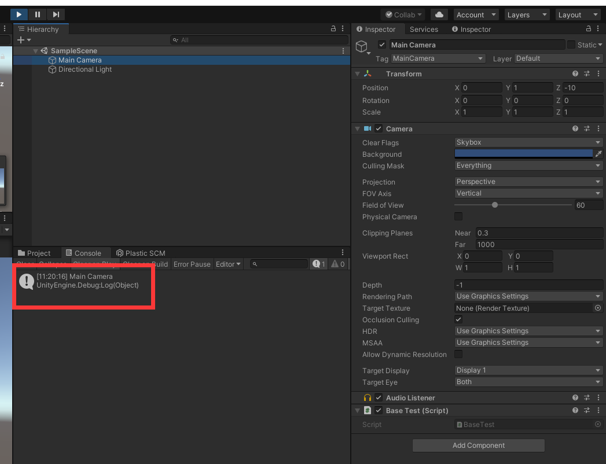
Task: Open Camera presets icon
Action: (x=587, y=128)
